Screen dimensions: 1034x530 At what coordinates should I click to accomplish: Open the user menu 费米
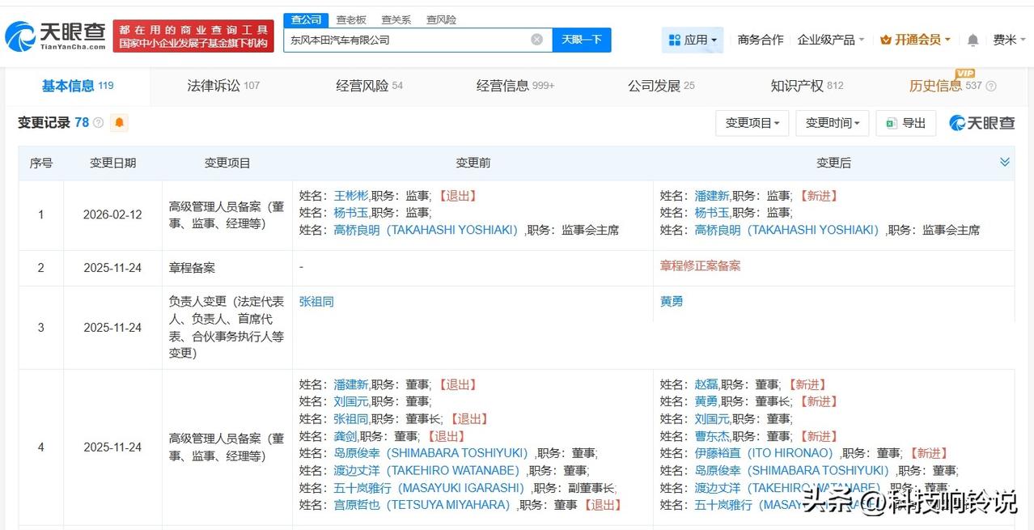(1009, 40)
